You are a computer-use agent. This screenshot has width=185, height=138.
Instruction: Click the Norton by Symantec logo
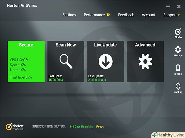[x=15, y=126]
